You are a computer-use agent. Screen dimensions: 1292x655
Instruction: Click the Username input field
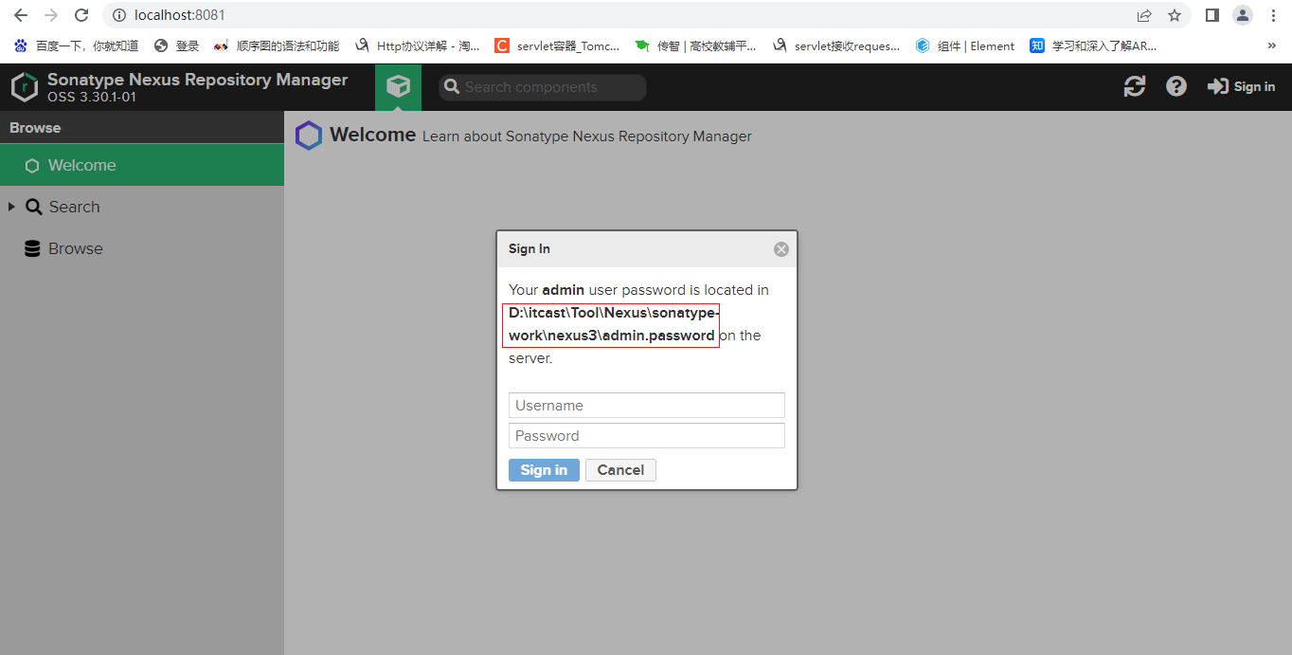pyautogui.click(x=646, y=406)
